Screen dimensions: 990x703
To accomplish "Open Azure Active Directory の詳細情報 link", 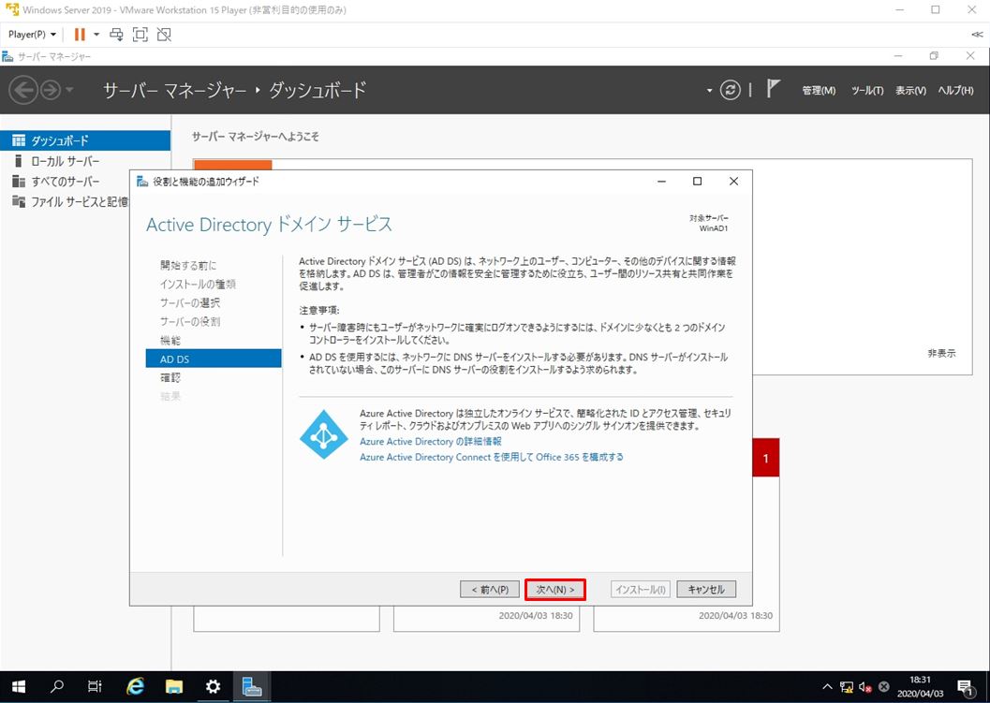I will point(431,441).
